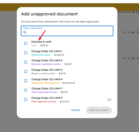The height and width of the screenshot is (132, 139).
Task: Click the Waiting for review status
Action: (x=41, y=55)
